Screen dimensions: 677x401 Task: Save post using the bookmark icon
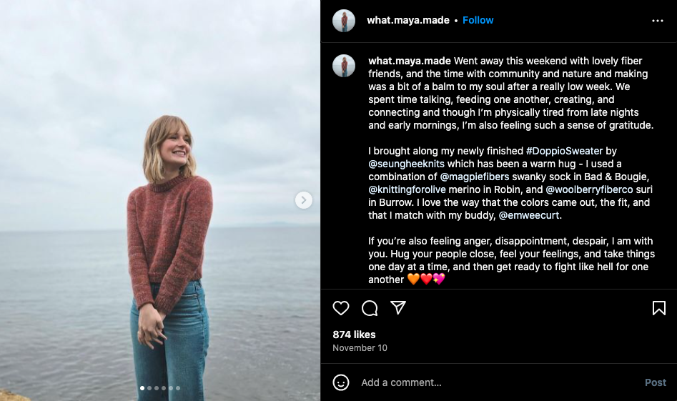(x=658, y=308)
